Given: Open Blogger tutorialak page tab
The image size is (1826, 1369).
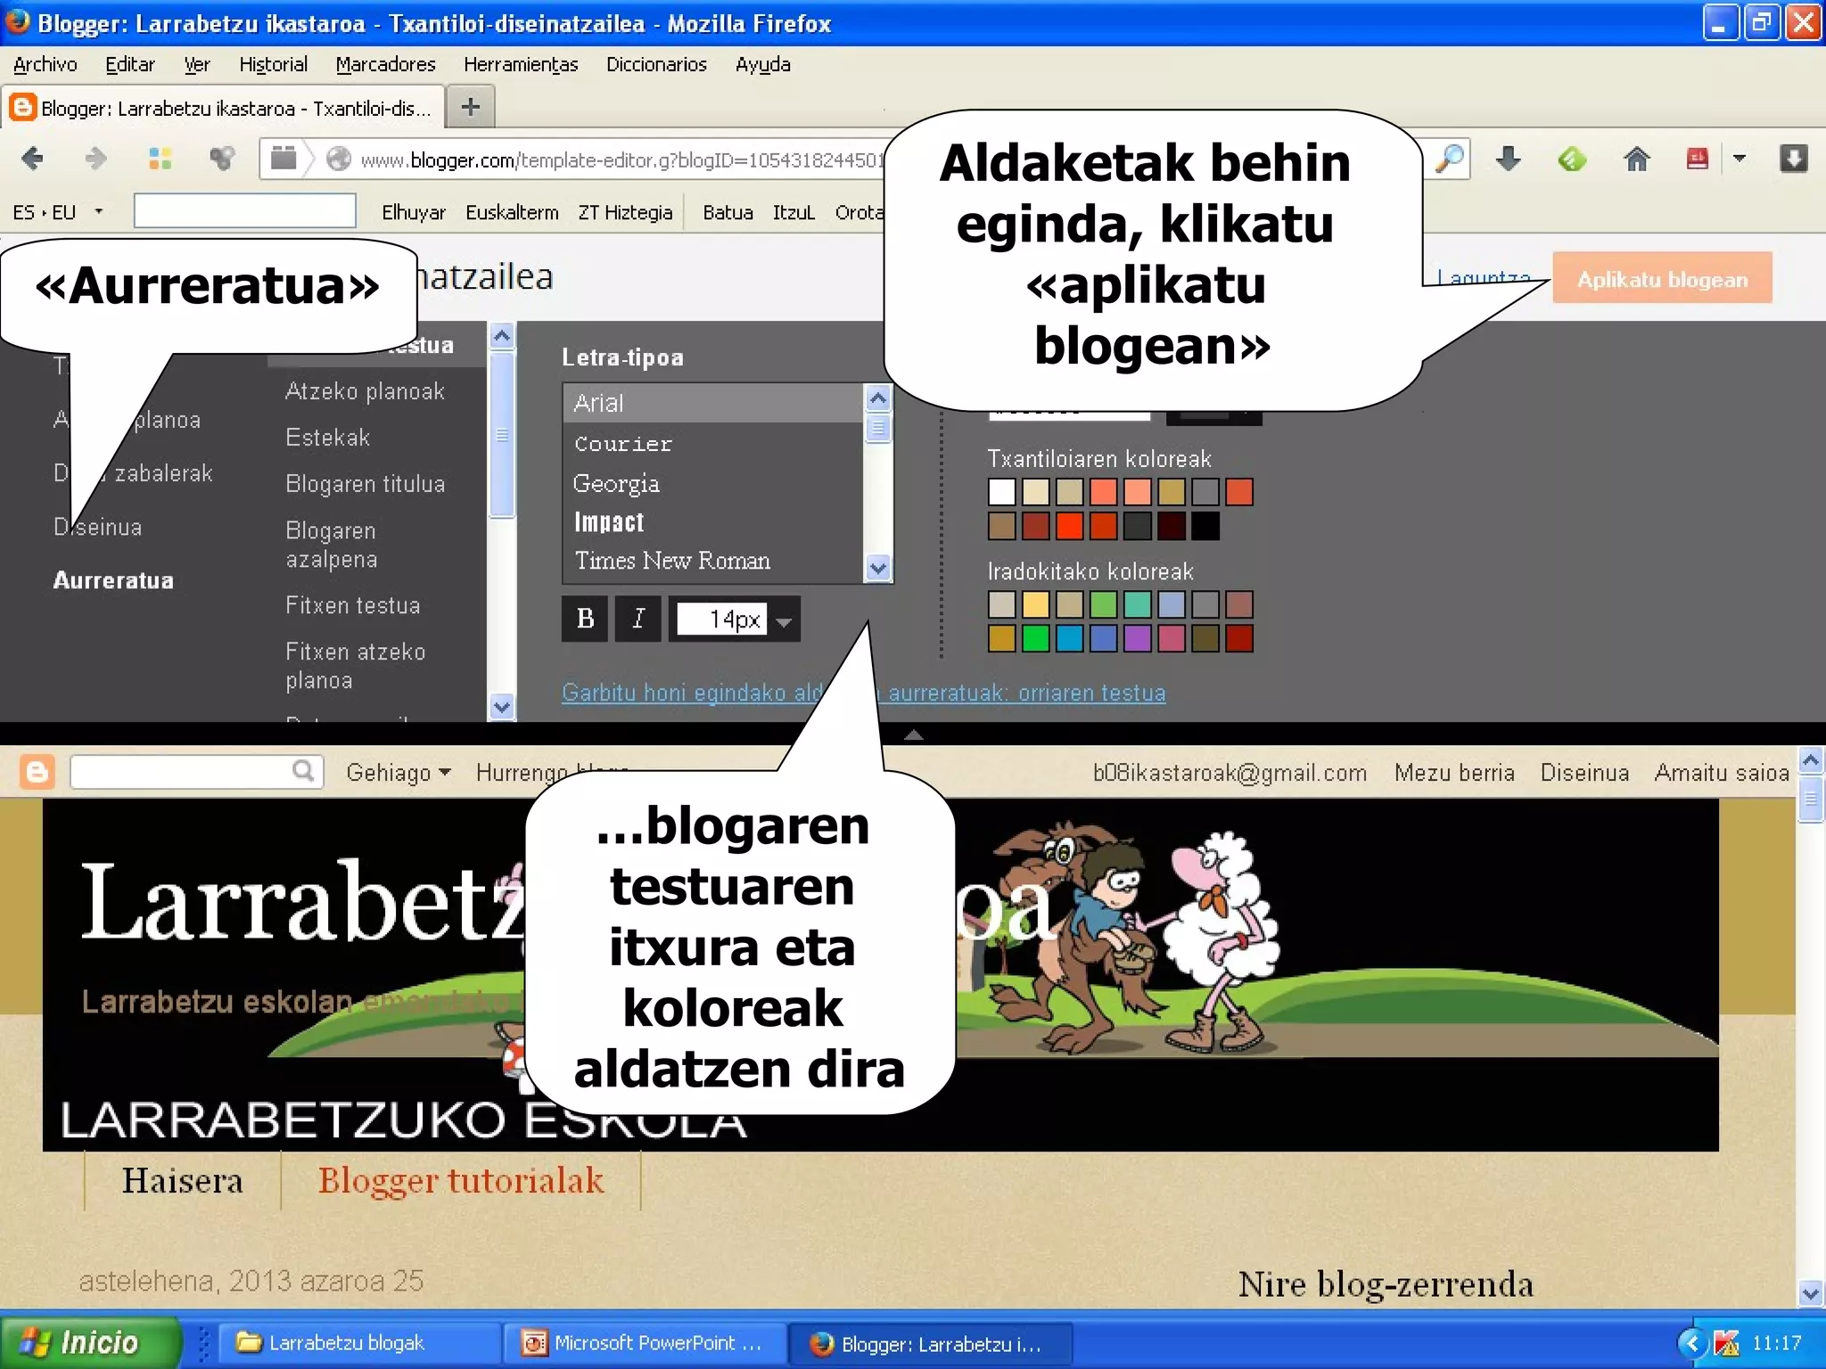Looking at the screenshot, I should pos(461,1180).
